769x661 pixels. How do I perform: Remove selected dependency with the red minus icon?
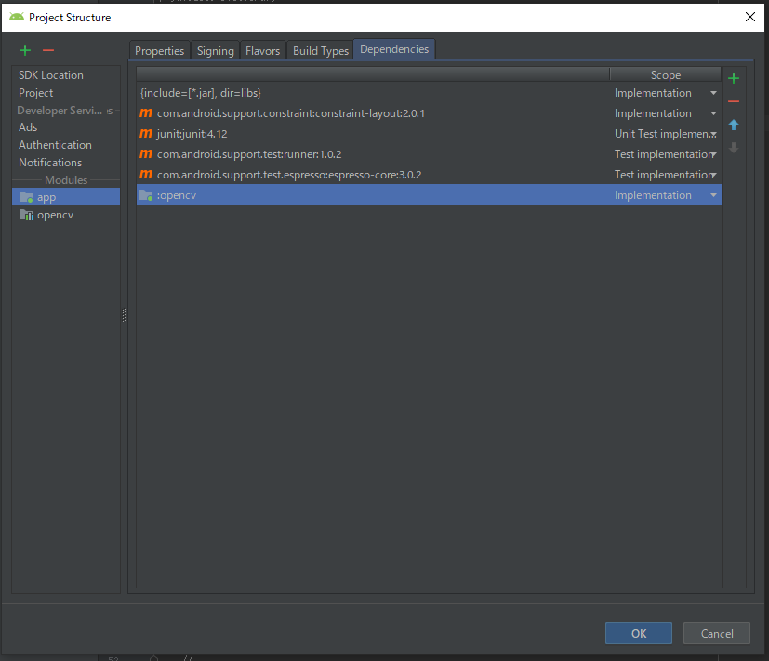pos(734,101)
